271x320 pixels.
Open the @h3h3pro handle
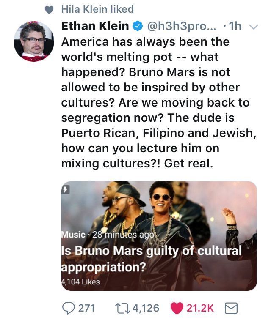[182, 26]
